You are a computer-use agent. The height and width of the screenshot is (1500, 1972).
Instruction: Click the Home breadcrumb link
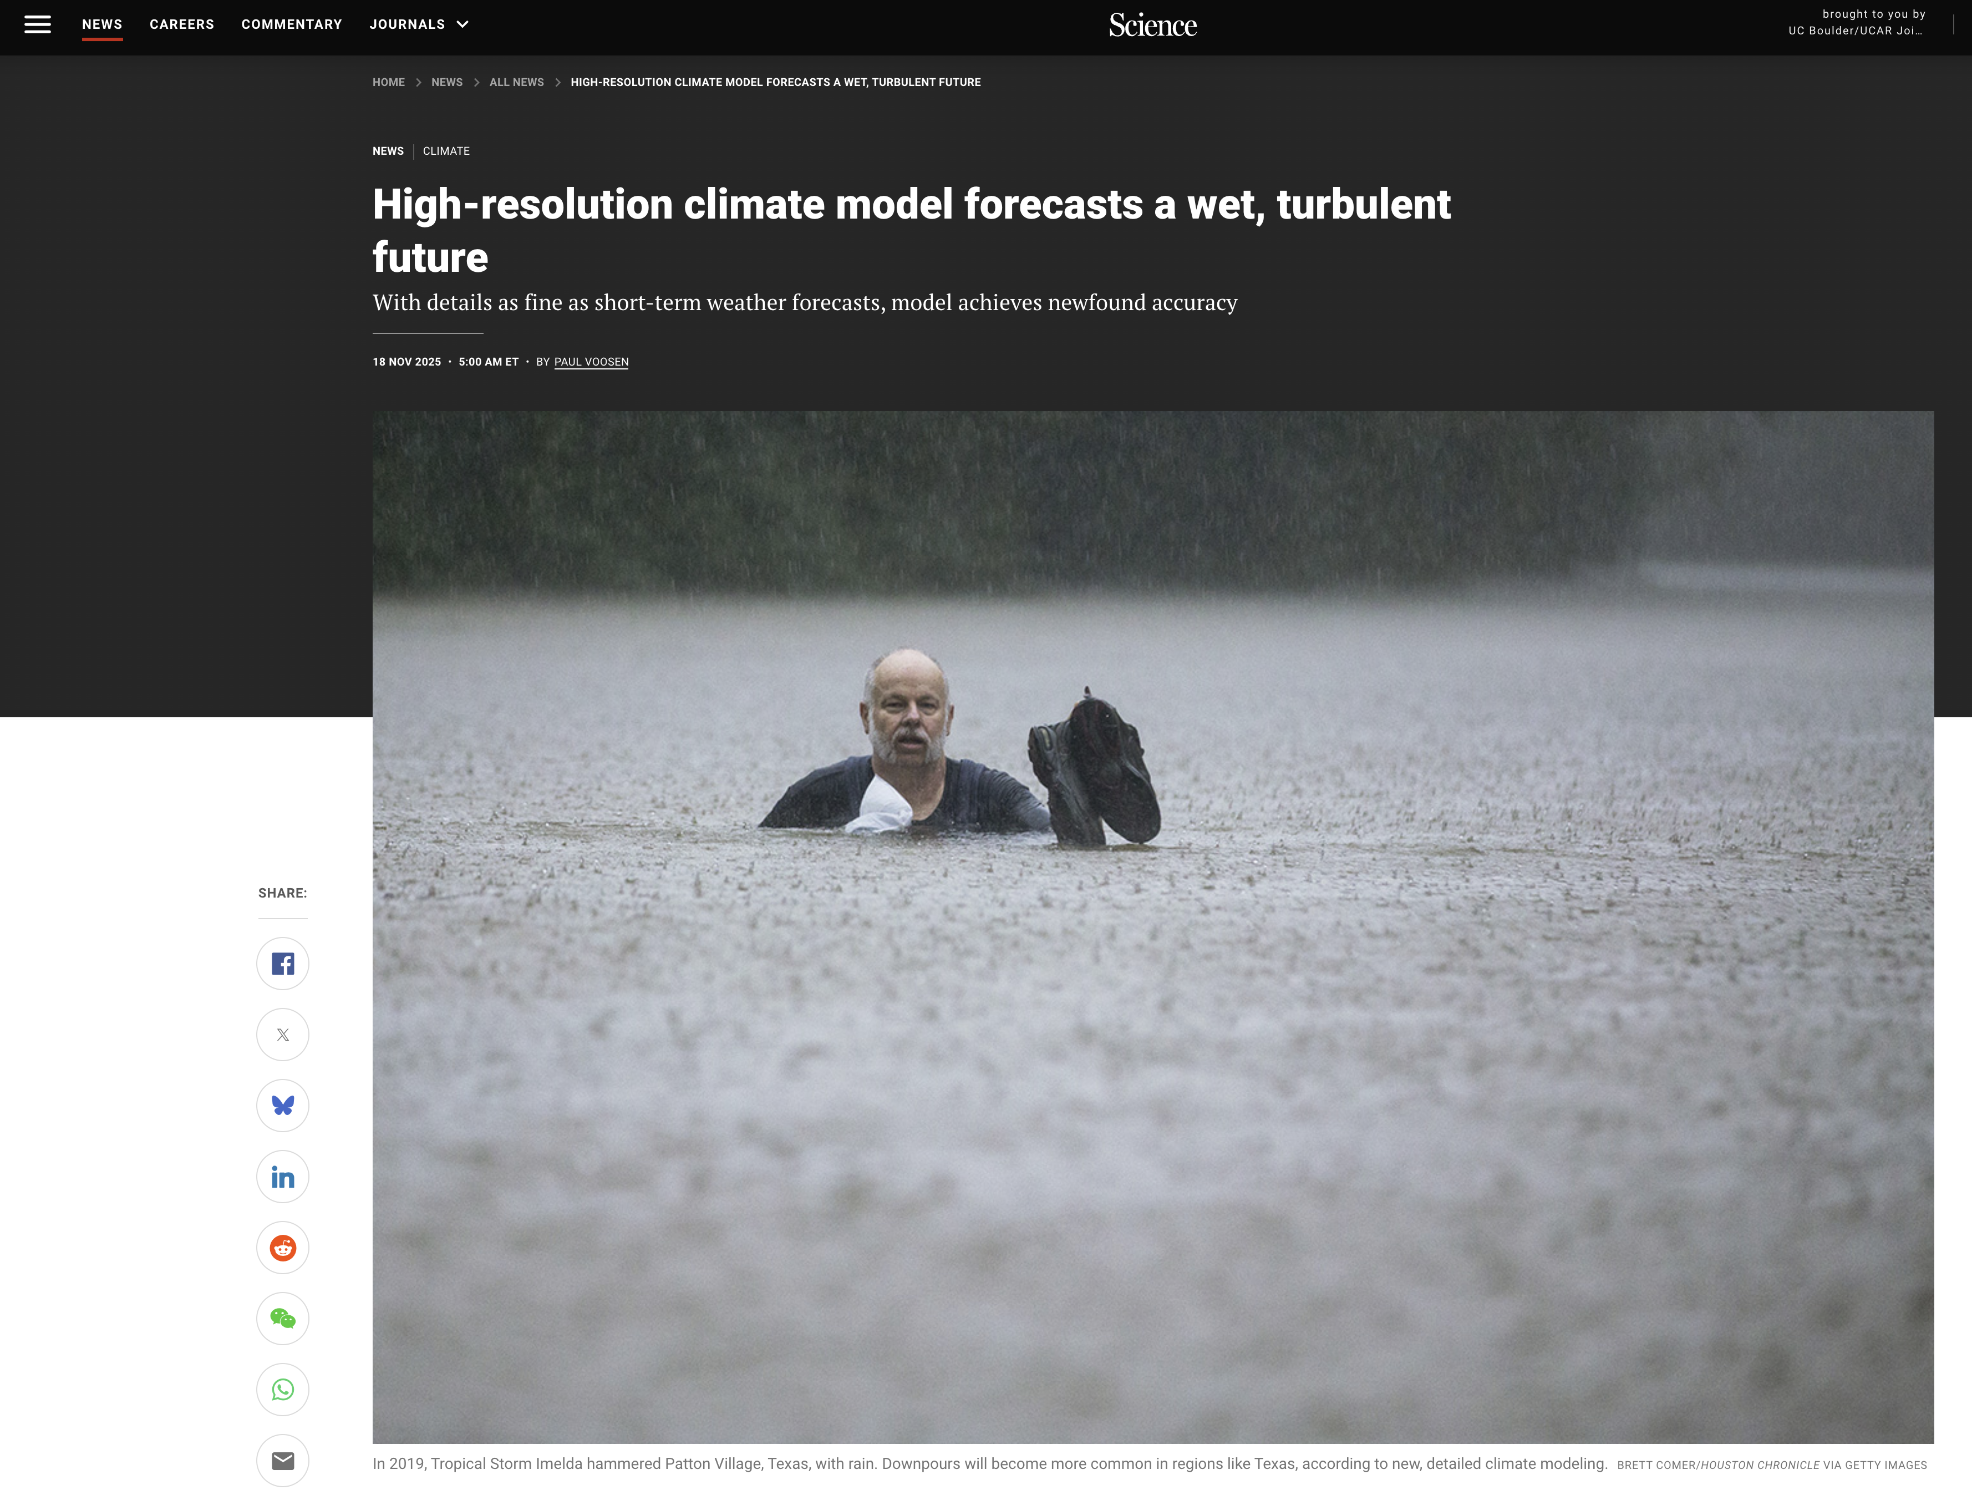coord(388,82)
